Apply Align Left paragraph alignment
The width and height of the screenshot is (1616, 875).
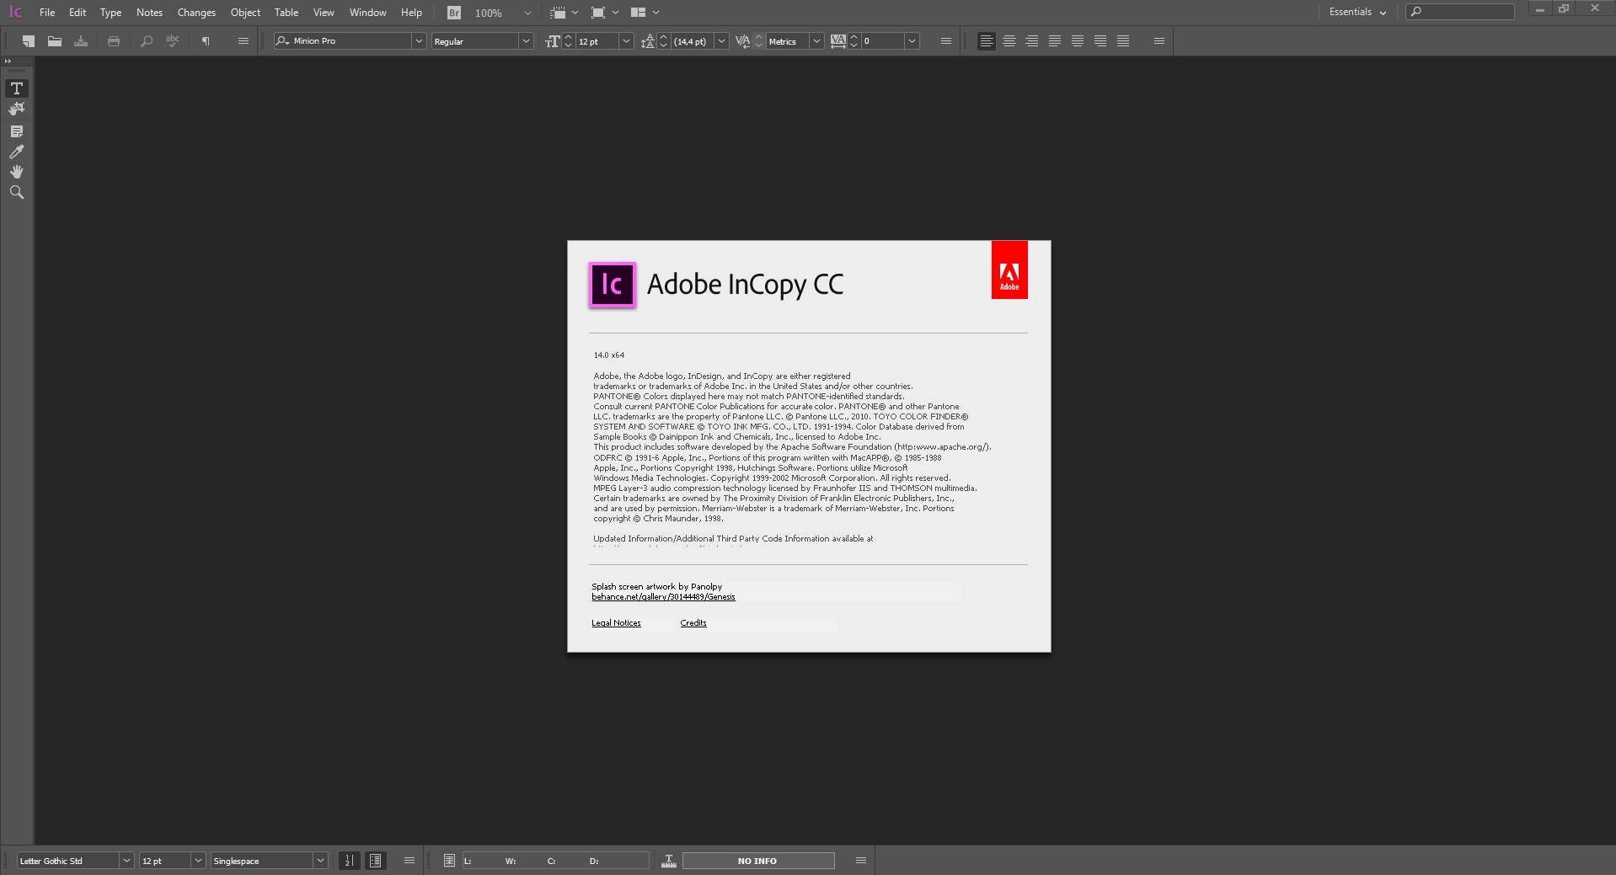point(987,40)
